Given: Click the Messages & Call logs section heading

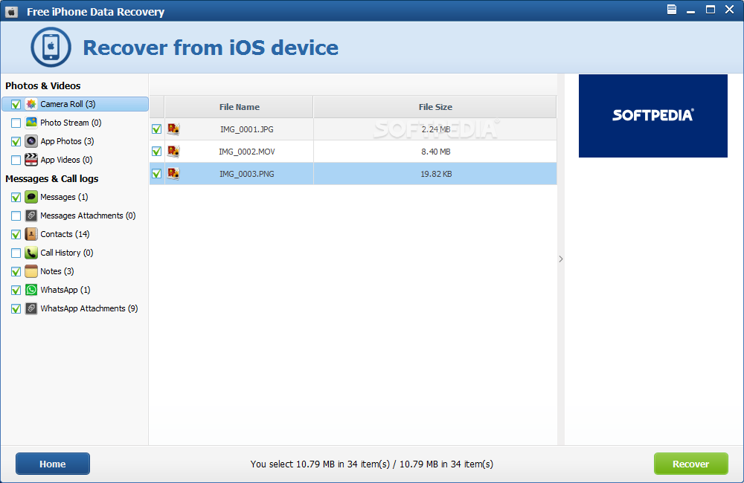Looking at the screenshot, I should [x=52, y=178].
